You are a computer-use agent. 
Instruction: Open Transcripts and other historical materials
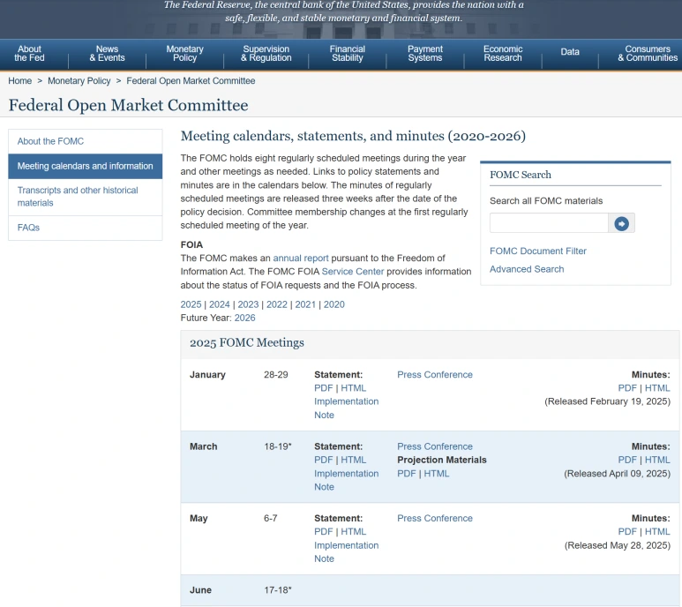point(86,197)
